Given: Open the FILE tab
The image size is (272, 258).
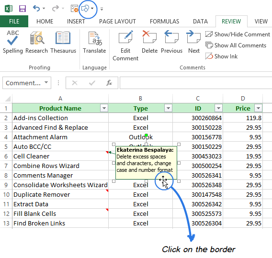Looking at the screenshot, I should [14, 22].
